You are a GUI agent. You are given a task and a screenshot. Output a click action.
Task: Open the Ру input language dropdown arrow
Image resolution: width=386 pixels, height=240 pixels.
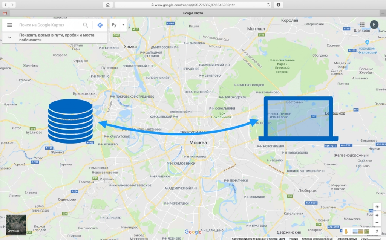pyautogui.click(x=123, y=25)
